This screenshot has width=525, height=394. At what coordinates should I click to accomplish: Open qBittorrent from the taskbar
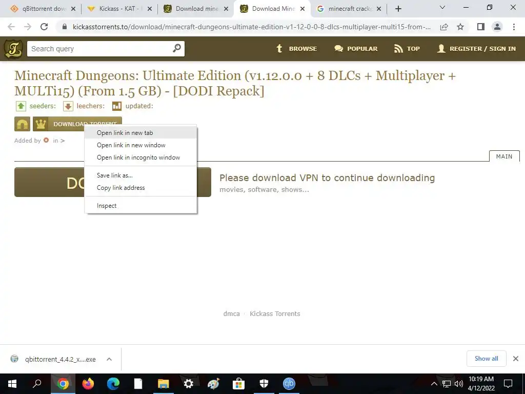click(x=289, y=384)
